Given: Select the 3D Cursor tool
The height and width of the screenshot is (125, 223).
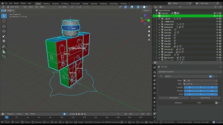Looking at the screenshot, I should click(x=4, y=21).
